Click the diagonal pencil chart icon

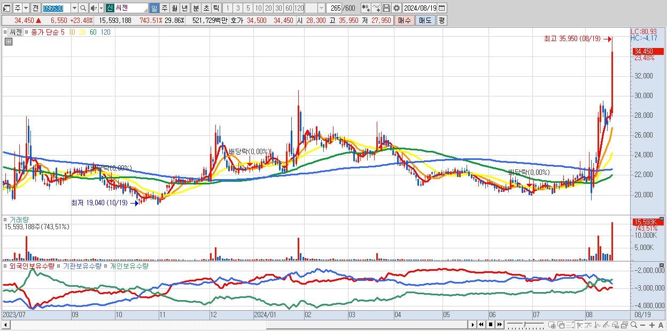coord(606,325)
